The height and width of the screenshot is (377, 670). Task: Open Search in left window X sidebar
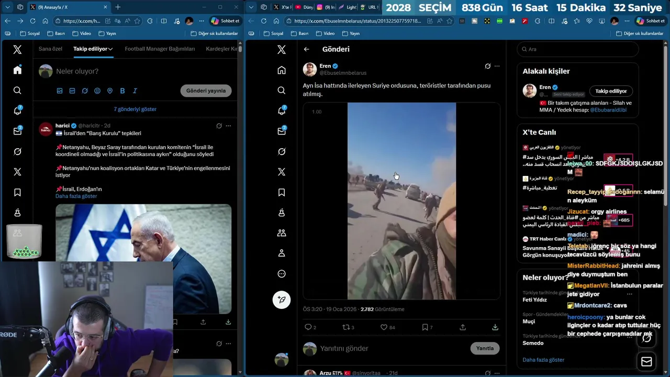[17, 91]
